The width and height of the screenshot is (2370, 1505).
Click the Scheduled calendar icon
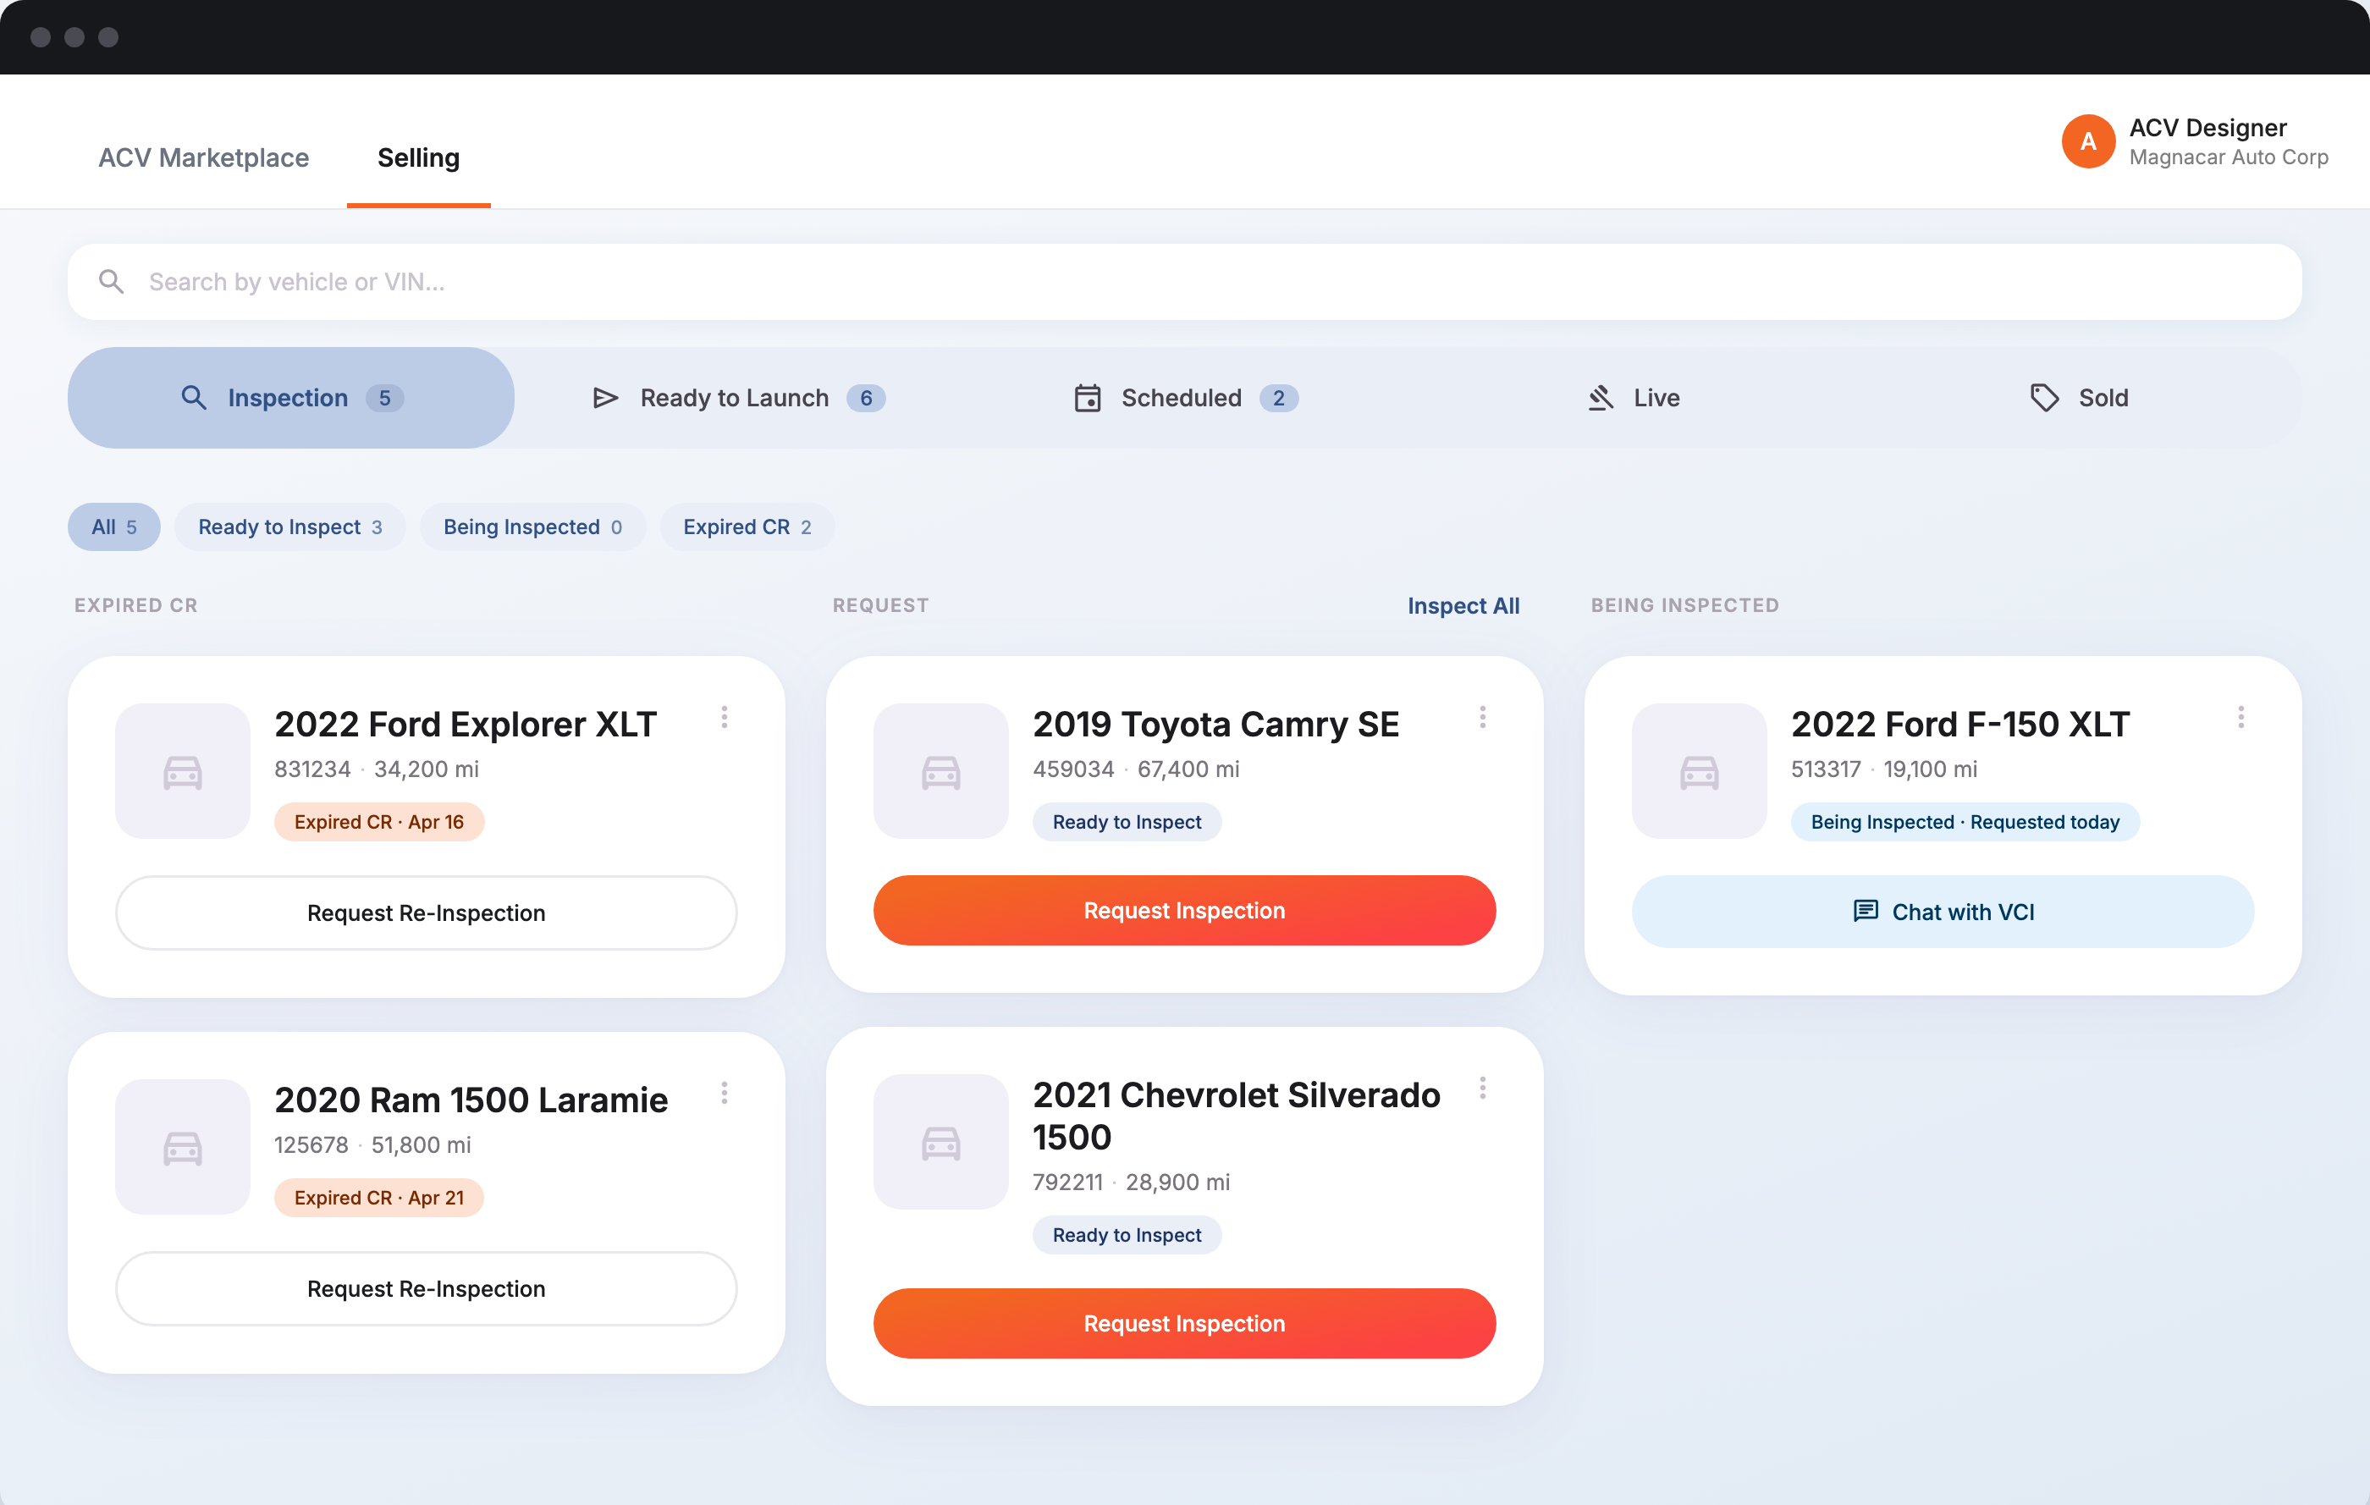click(1088, 398)
